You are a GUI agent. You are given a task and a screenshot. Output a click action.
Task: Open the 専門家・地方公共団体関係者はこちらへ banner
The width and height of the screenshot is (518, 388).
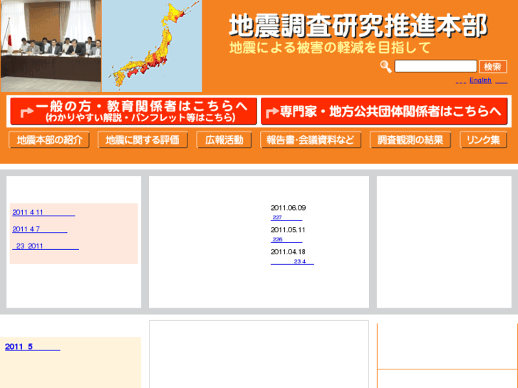click(384, 111)
